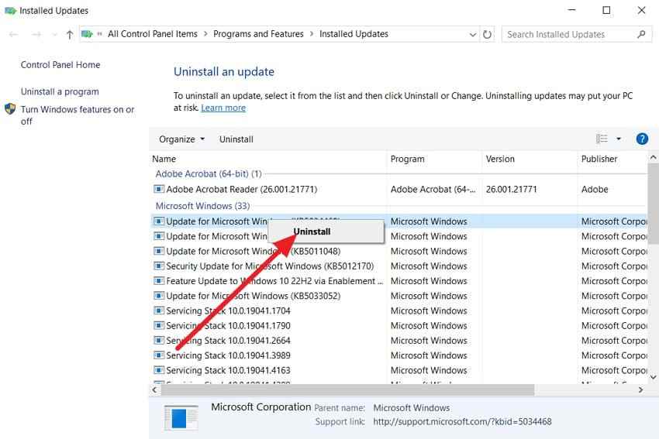Open the recent locations dropdown arrow
This screenshot has height=439, width=659.
54,35
